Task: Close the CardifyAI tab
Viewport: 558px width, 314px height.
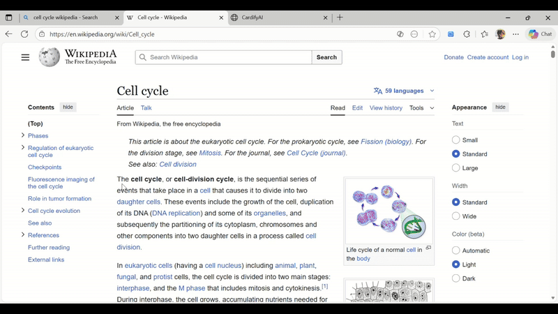Action: click(x=325, y=17)
